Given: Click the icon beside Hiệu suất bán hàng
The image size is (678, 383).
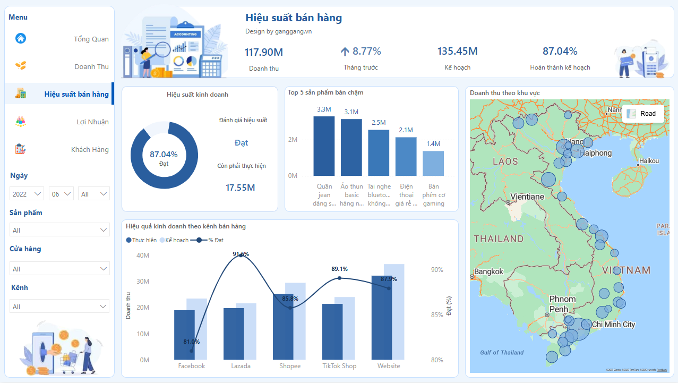Looking at the screenshot, I should (21, 93).
